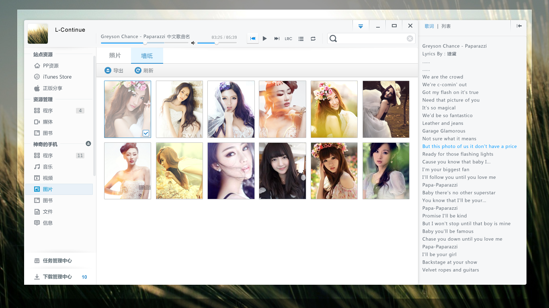Select the 图片 sidebar item
Viewport: 549px width, 308px height.
(x=59, y=189)
